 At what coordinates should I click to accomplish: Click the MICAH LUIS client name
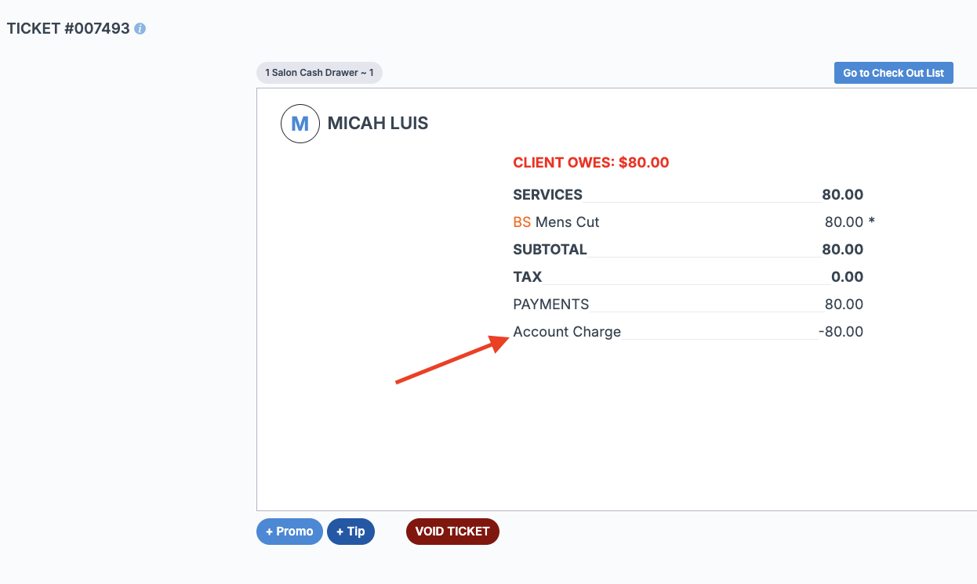point(378,124)
